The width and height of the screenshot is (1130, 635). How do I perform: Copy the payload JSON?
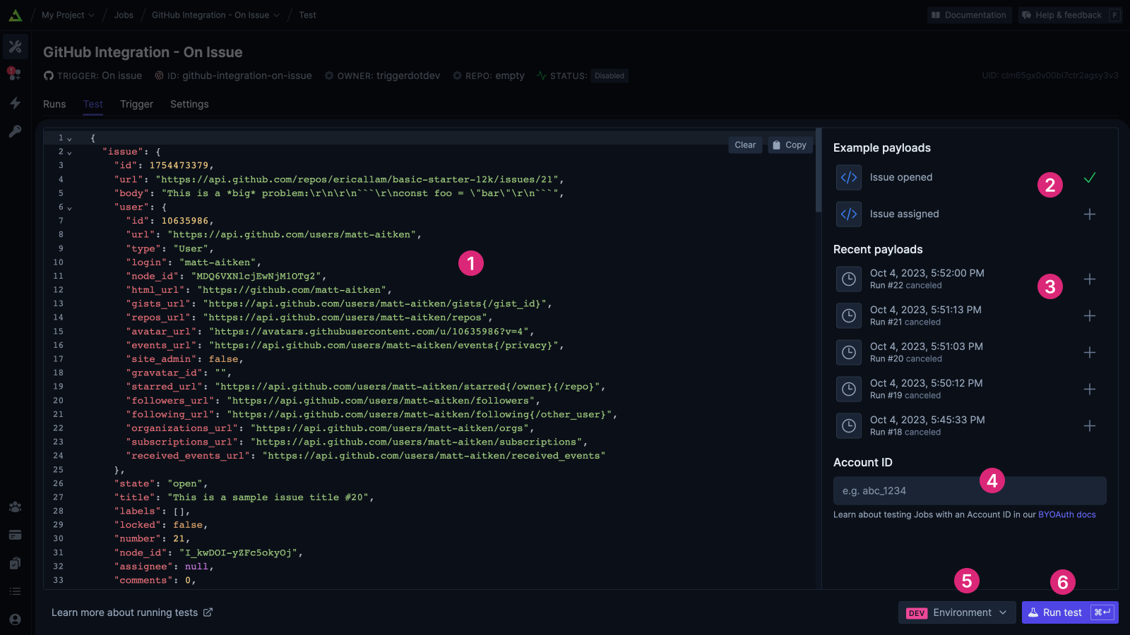point(790,145)
